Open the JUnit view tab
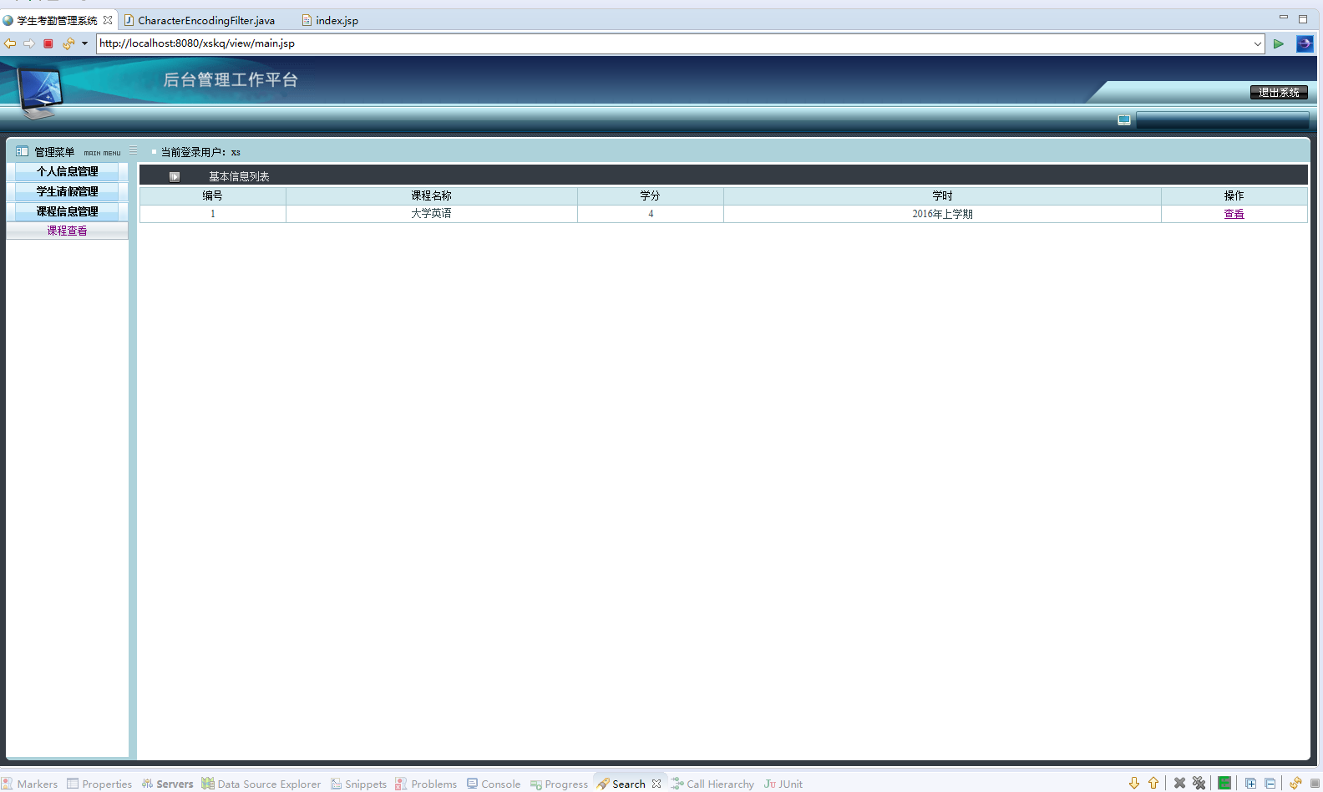The width and height of the screenshot is (1323, 792). [783, 784]
